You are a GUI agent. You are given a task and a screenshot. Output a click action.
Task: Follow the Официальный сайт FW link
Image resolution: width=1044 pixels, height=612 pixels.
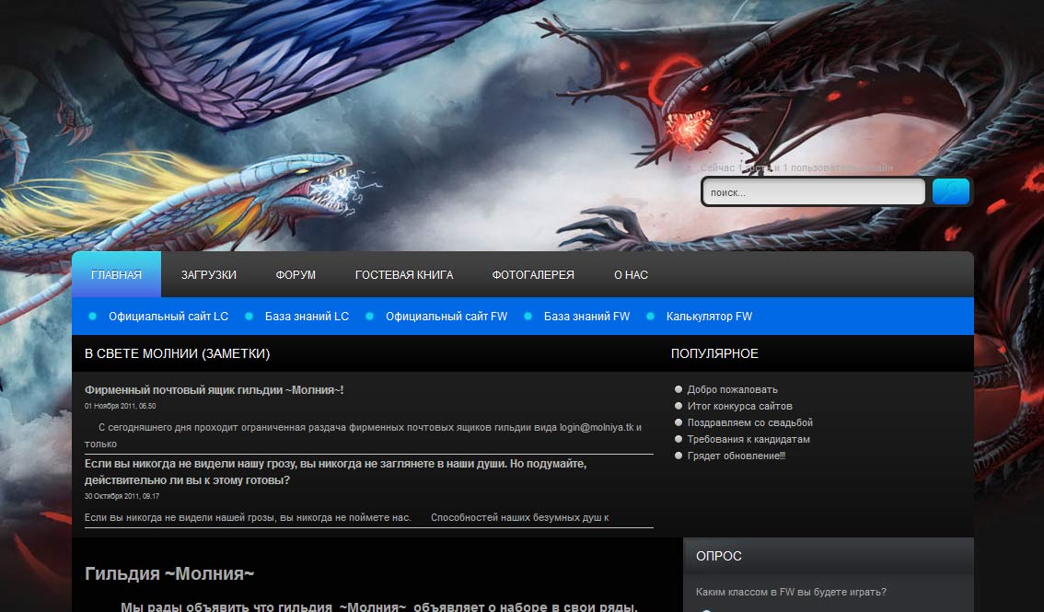pyautogui.click(x=447, y=317)
